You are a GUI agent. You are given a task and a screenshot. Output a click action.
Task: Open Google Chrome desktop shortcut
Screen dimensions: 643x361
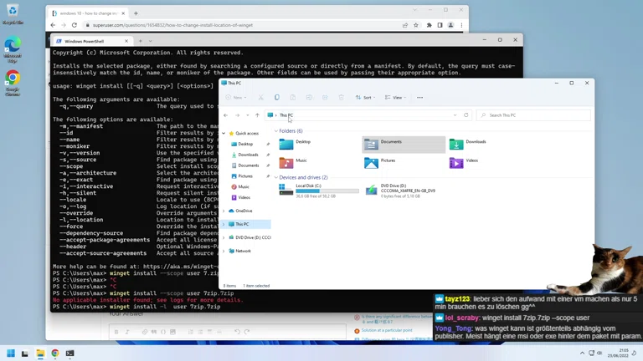(x=13, y=83)
